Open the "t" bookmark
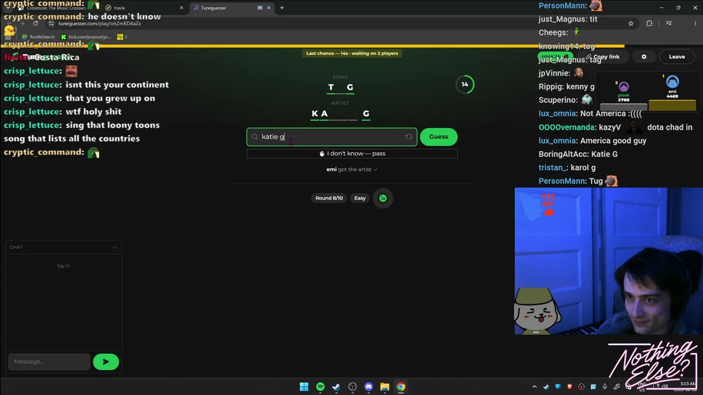The image size is (703, 395). tap(122, 37)
